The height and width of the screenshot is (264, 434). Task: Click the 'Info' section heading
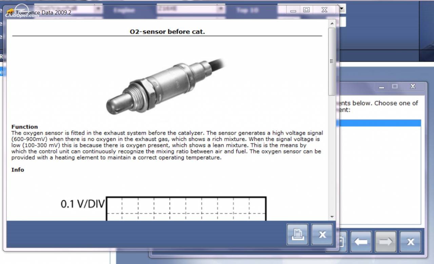18,170
